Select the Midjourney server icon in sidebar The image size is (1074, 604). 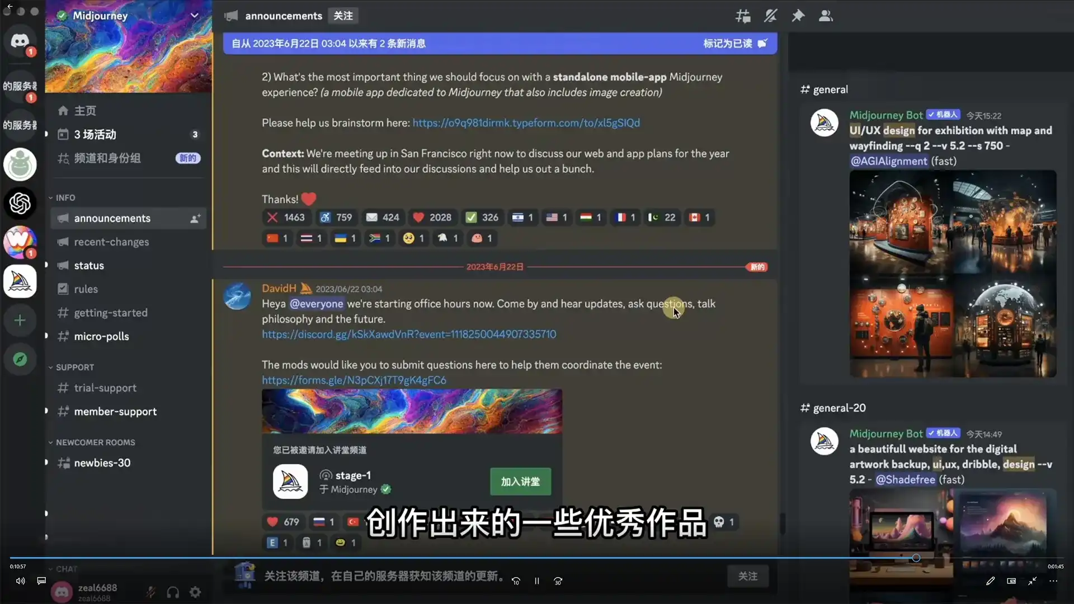click(20, 281)
